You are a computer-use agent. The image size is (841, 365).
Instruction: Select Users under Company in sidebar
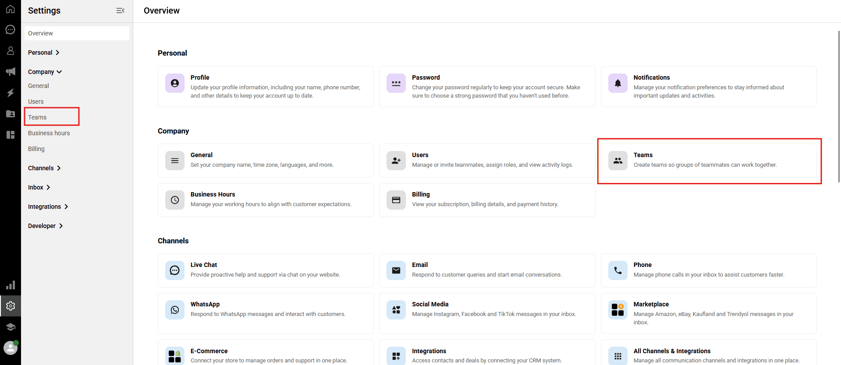[36, 102]
